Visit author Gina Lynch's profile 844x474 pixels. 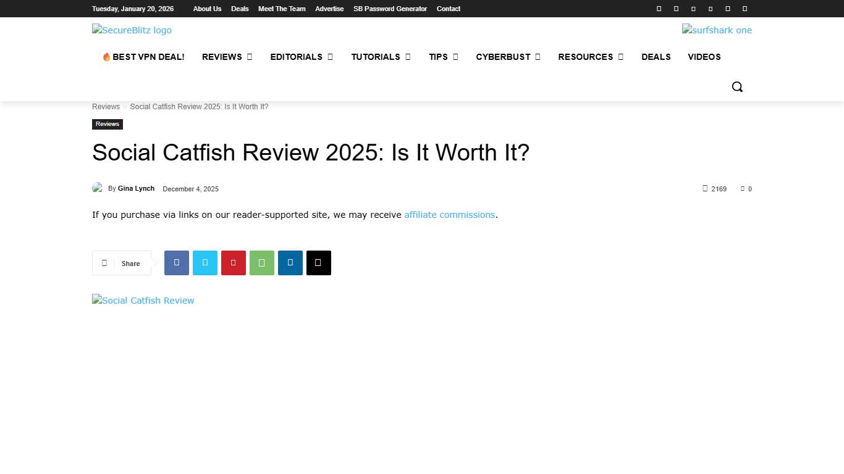coord(136,188)
